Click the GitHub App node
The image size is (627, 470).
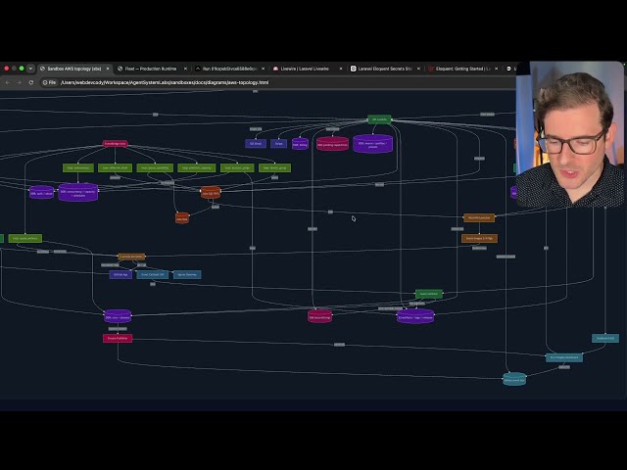point(121,274)
